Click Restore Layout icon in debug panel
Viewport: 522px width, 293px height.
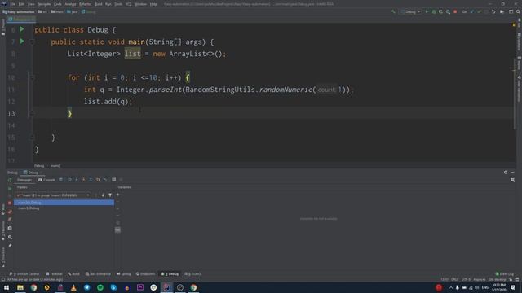point(513,180)
